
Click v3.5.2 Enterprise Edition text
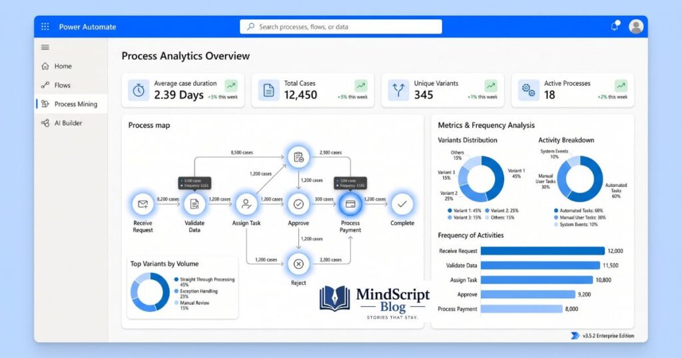pos(609,336)
